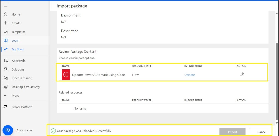Click the wrench action icon for flow
The image size is (279, 136).
point(242,74)
